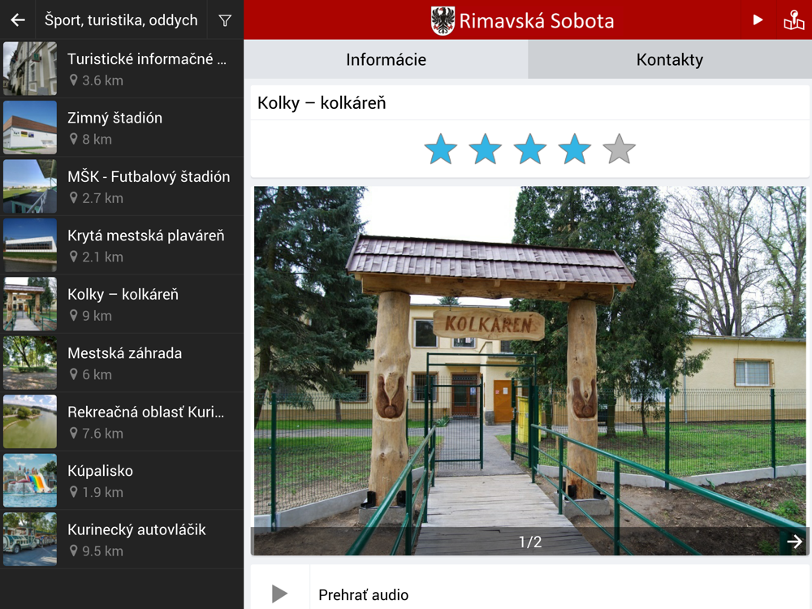
Task: Rate with the second star
Action: tap(486, 149)
